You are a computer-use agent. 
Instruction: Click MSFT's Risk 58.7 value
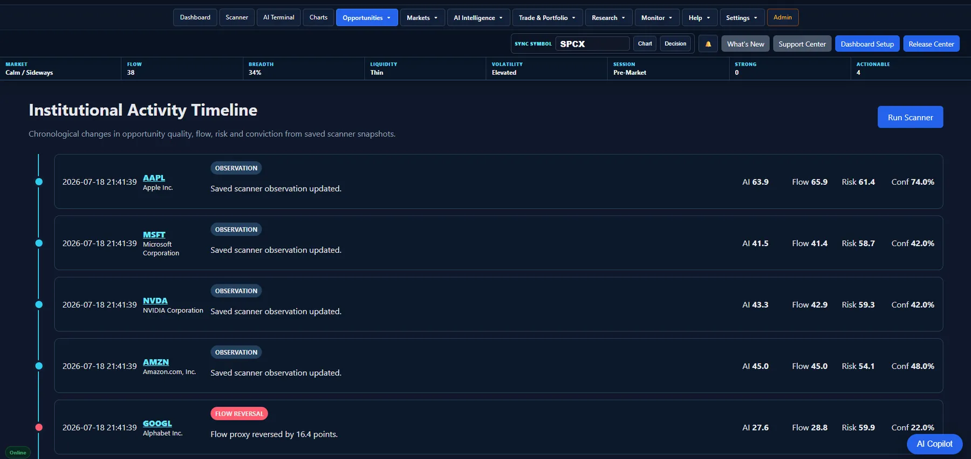(858, 244)
